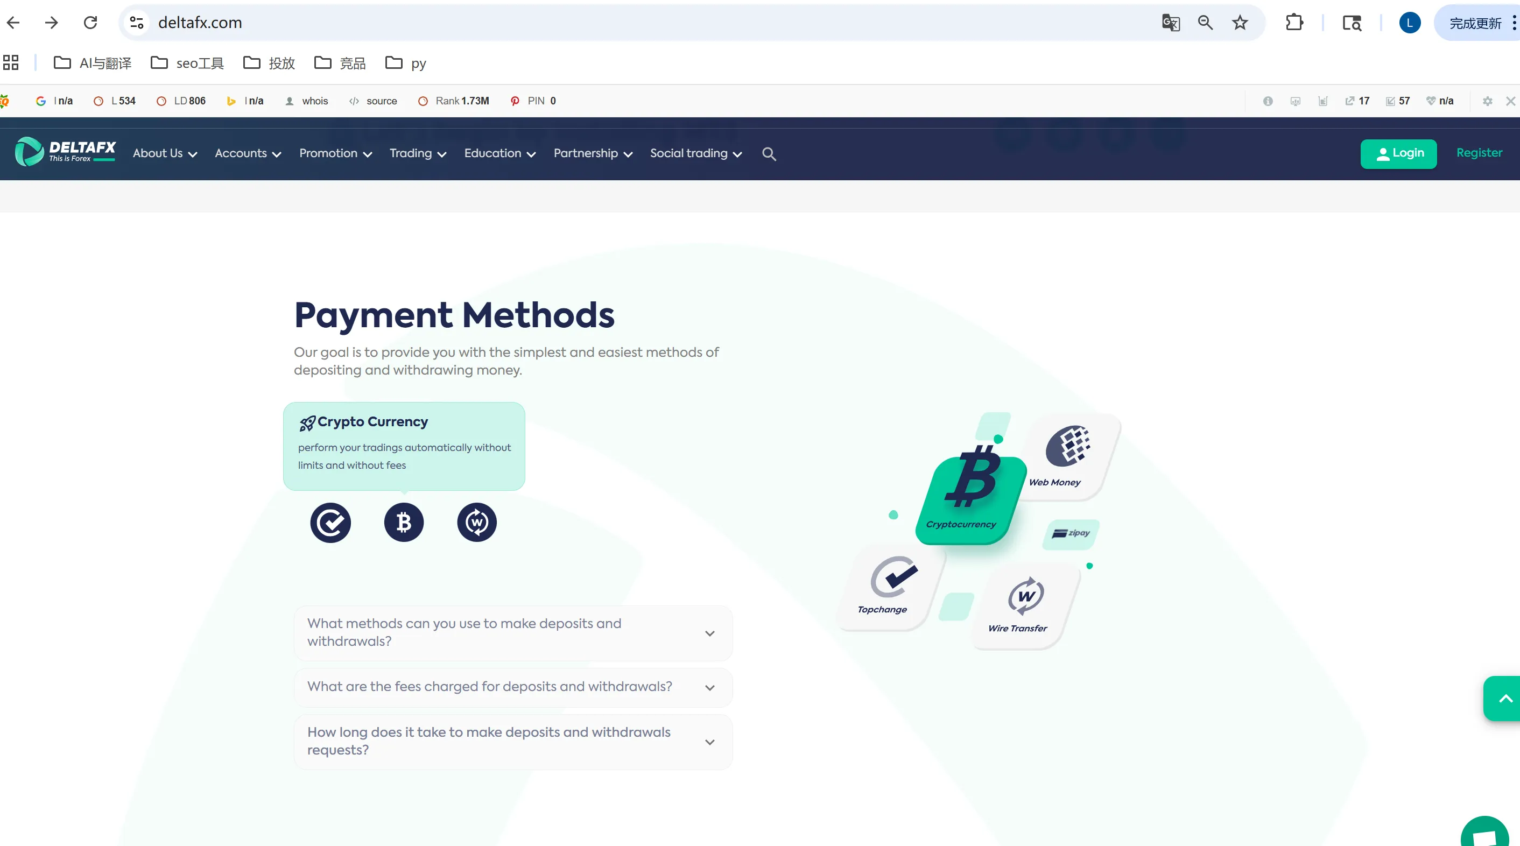This screenshot has height=846, width=1520.
Task: Open the Promotion menu
Action: coord(336,153)
